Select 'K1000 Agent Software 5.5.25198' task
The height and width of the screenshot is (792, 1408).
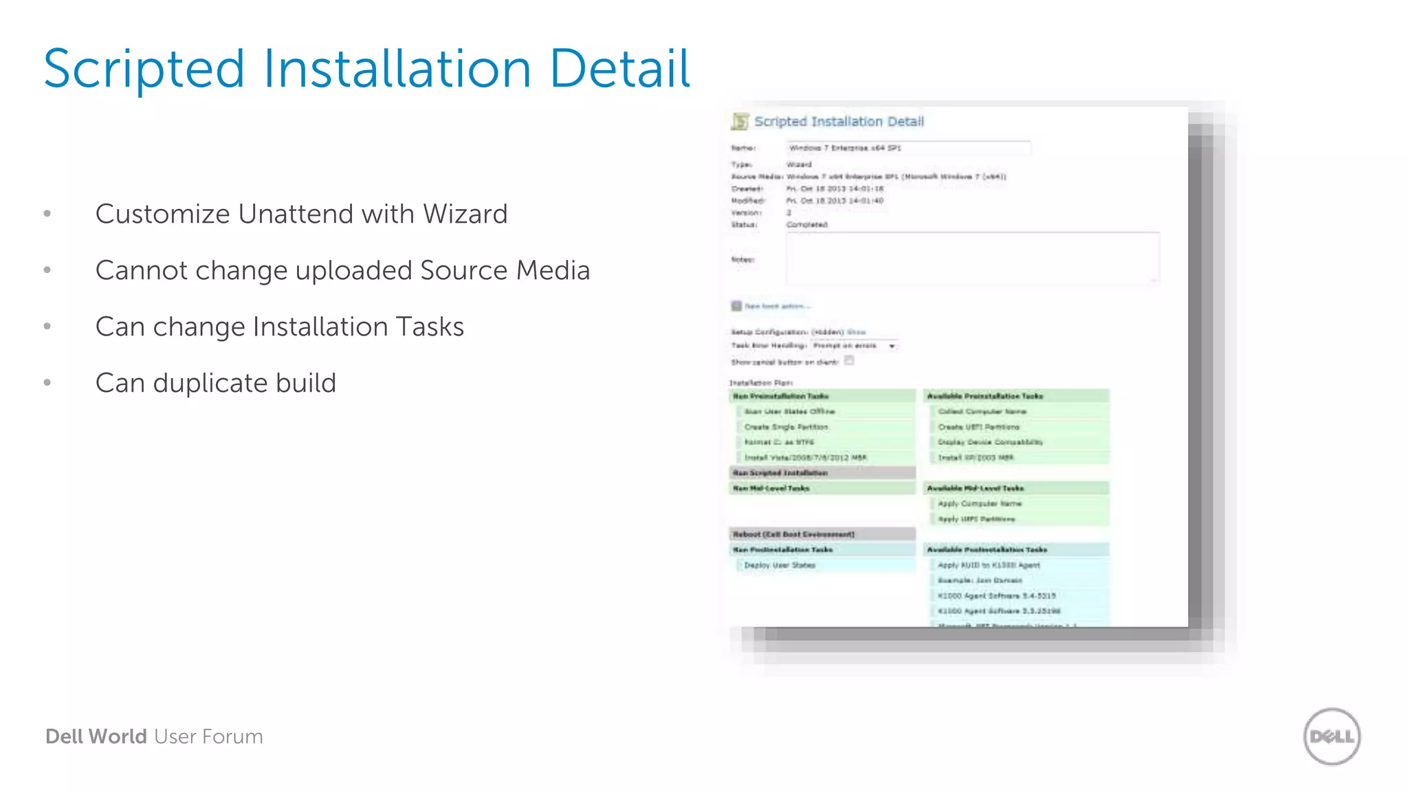click(x=1020, y=610)
